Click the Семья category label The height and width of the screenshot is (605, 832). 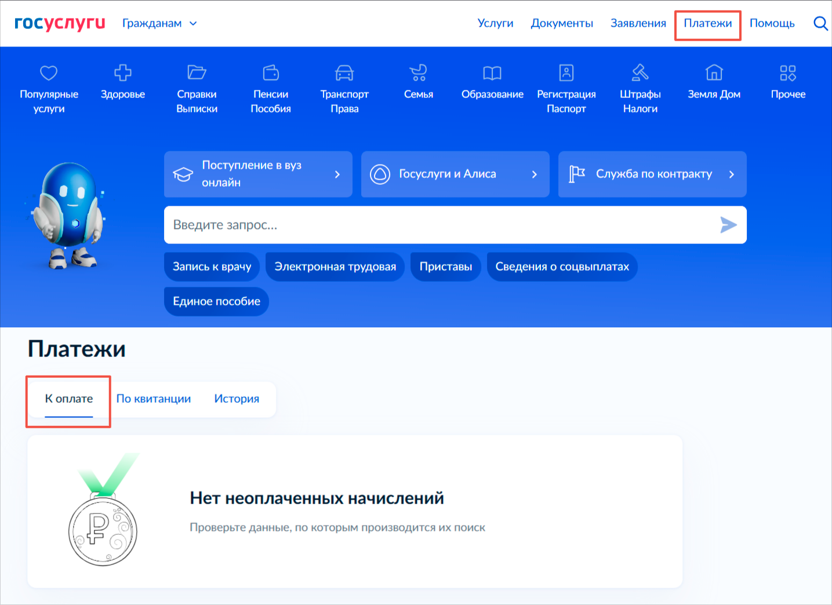coord(418,94)
